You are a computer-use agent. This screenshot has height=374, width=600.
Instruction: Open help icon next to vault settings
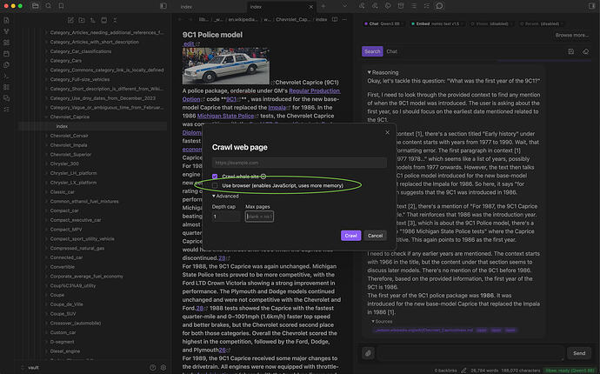pyautogui.click(x=153, y=368)
